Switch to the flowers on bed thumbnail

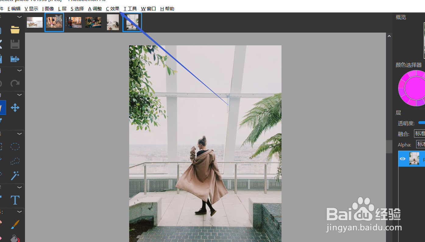(35, 22)
